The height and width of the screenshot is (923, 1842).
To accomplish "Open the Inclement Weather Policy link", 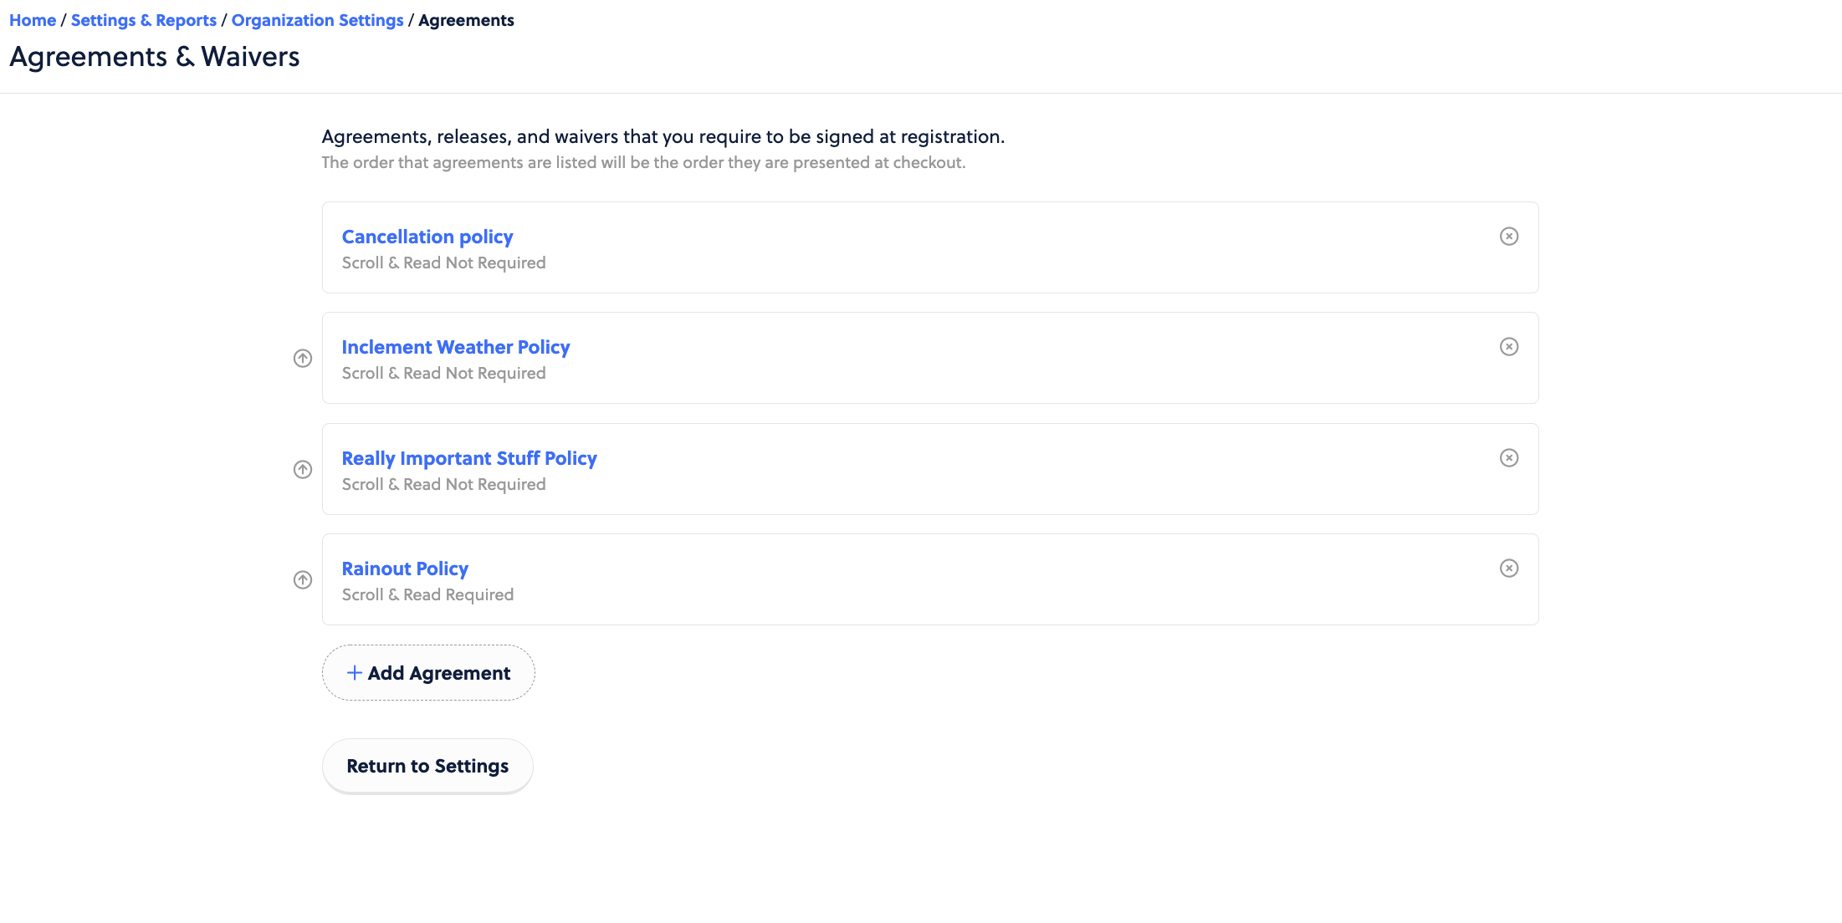I will pyautogui.click(x=455, y=348).
